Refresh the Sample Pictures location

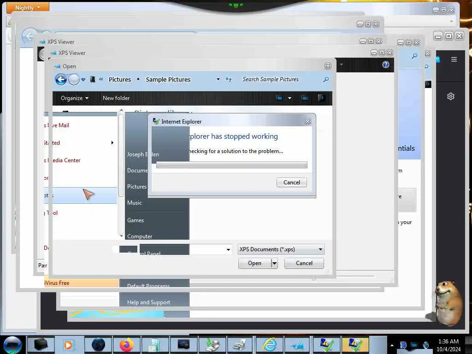coord(229,79)
